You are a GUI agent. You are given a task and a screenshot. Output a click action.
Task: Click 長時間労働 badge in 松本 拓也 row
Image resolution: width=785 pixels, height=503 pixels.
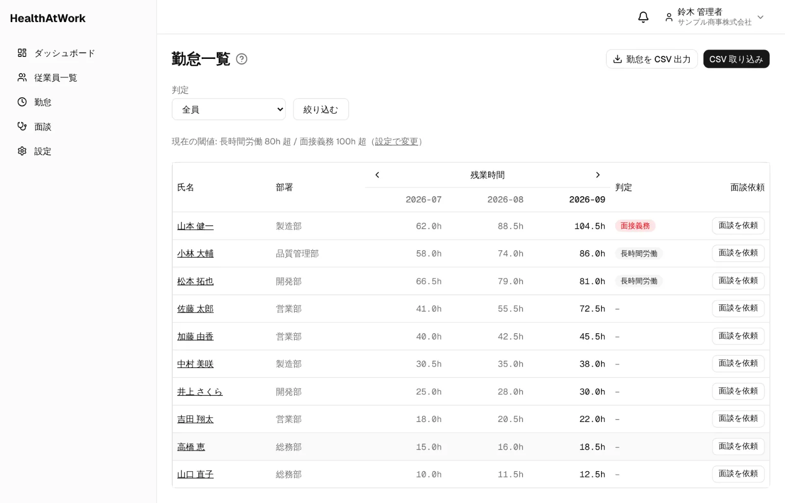click(x=639, y=281)
